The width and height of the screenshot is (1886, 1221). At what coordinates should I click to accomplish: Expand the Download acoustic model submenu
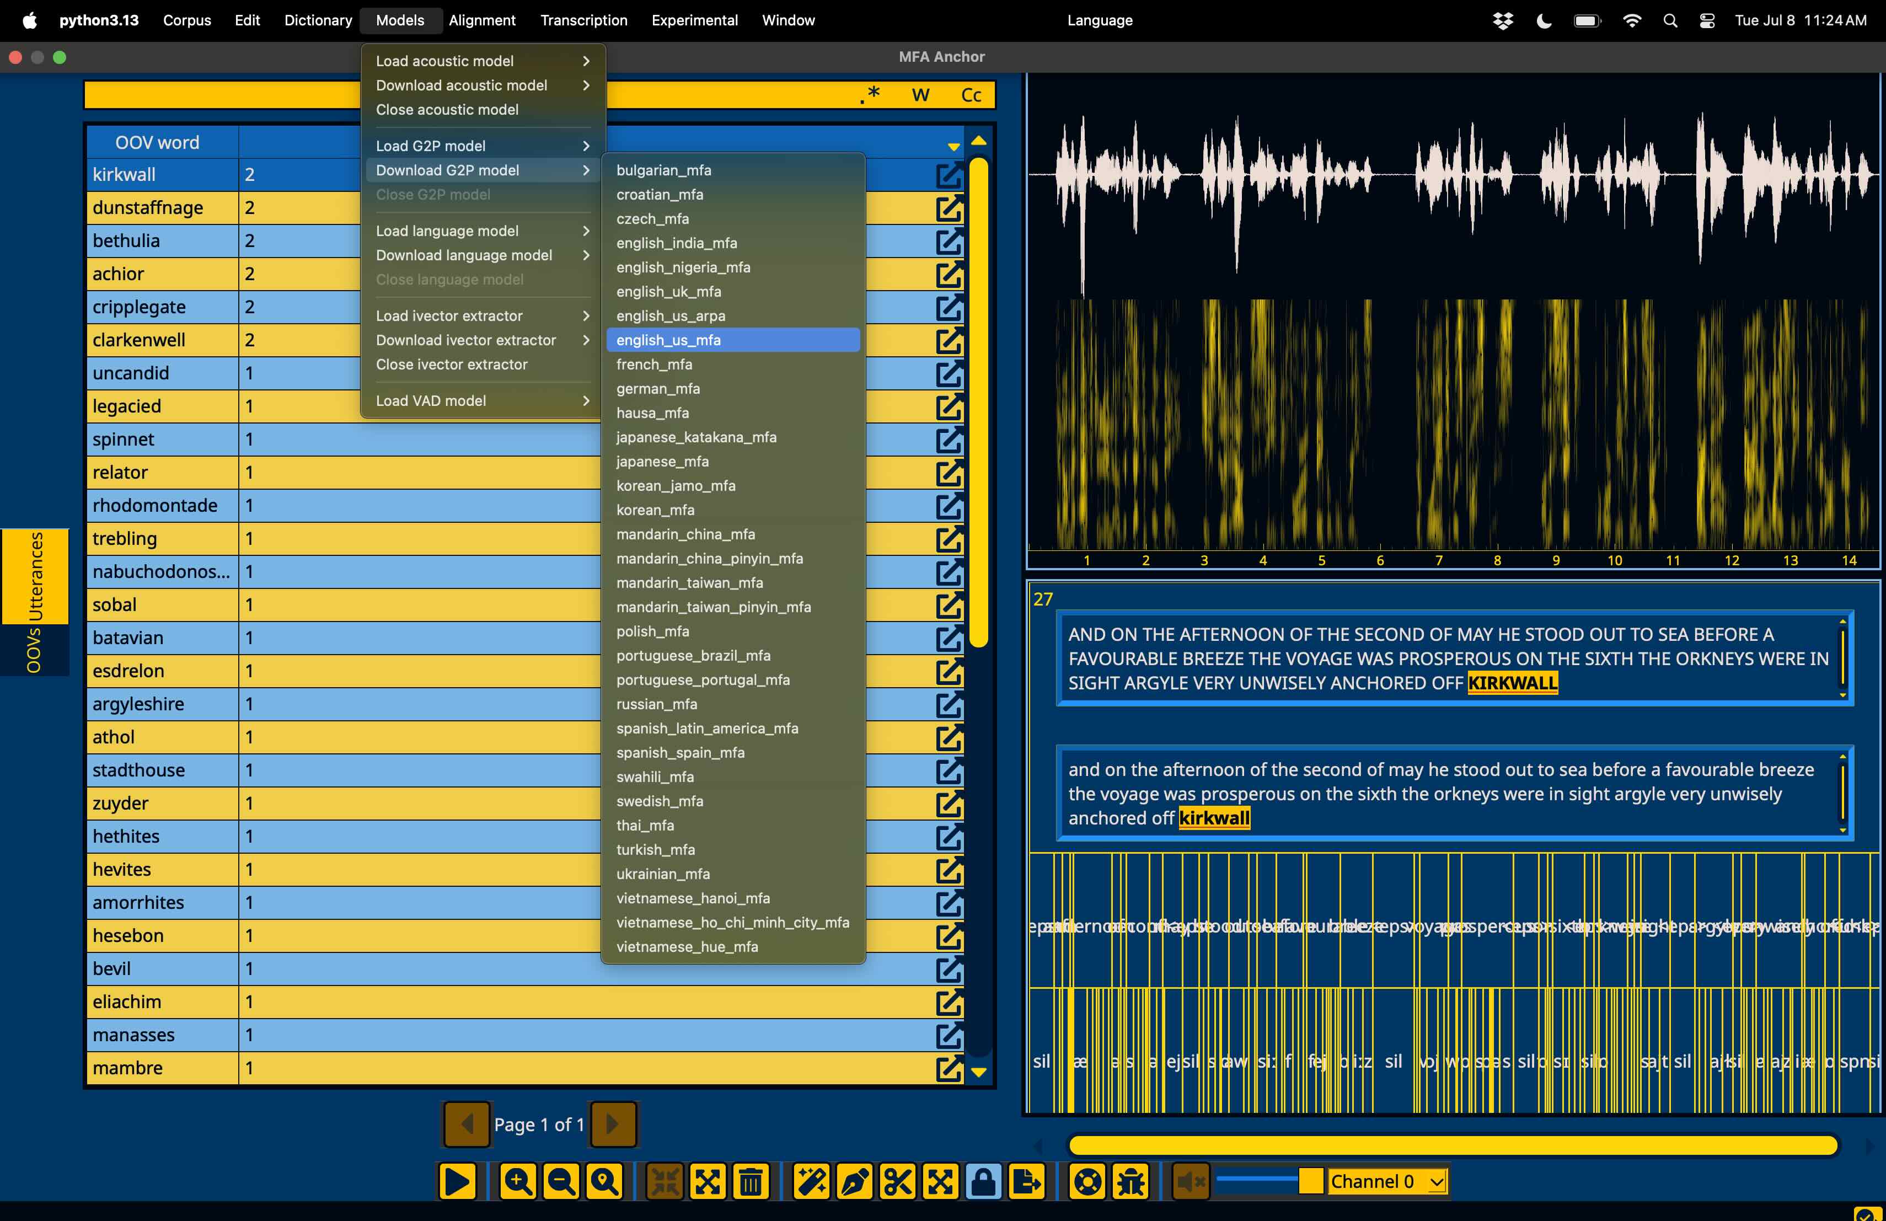[483, 85]
